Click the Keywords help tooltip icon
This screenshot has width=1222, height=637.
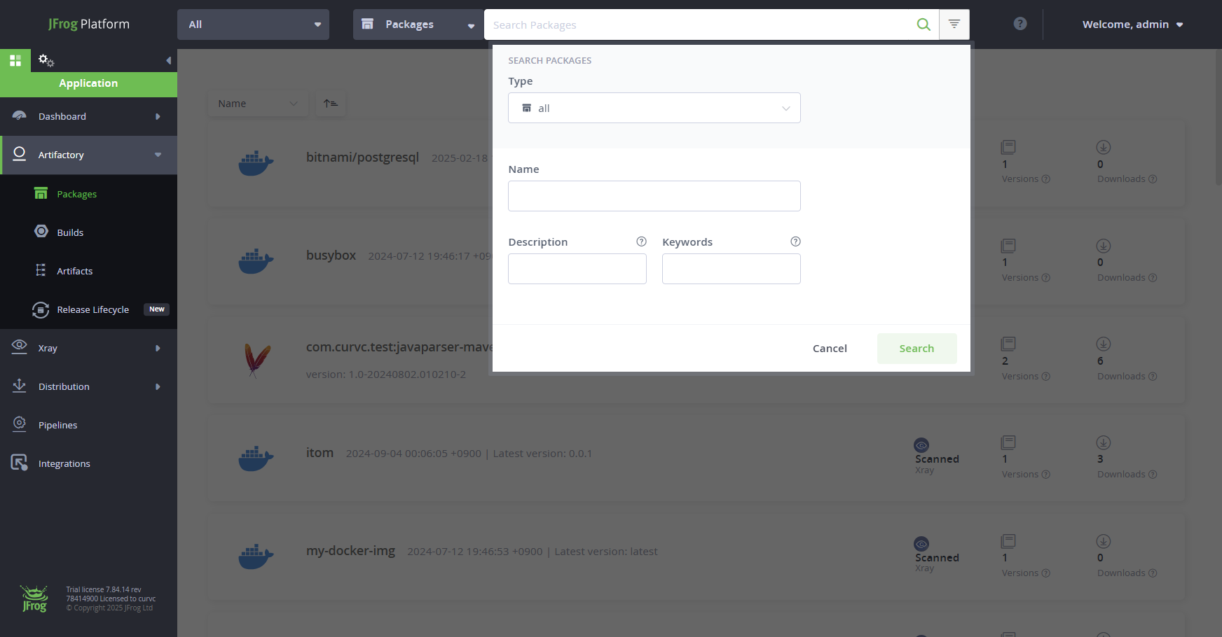pyautogui.click(x=795, y=241)
